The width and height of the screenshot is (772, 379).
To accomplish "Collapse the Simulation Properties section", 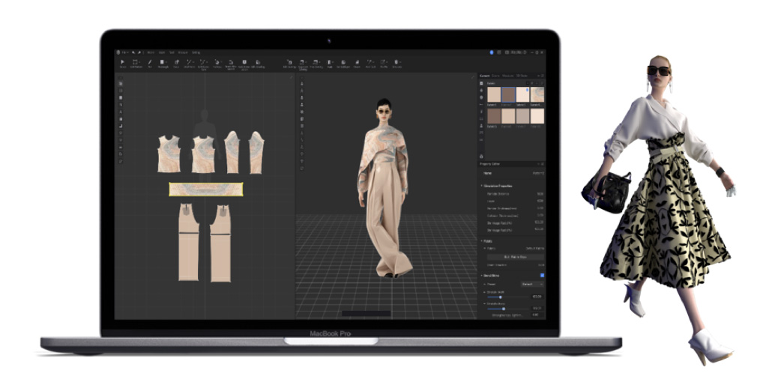I will pos(481,186).
